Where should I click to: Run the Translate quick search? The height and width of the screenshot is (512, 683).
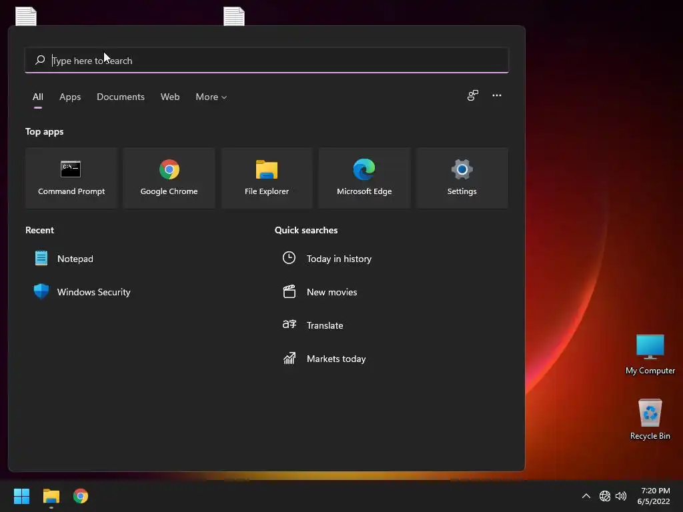pos(312,325)
